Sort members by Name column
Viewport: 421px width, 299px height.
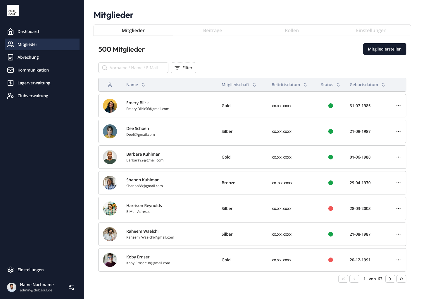143,85
